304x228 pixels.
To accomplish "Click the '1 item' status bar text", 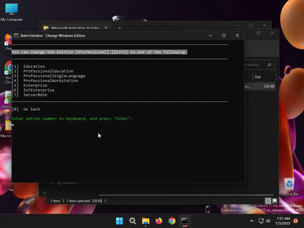I will tap(55, 201).
